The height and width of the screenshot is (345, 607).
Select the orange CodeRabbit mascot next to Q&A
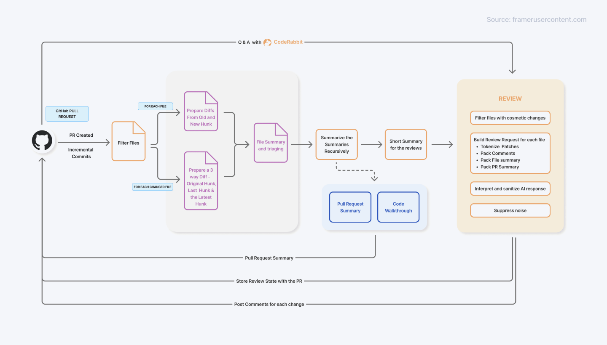(x=267, y=42)
